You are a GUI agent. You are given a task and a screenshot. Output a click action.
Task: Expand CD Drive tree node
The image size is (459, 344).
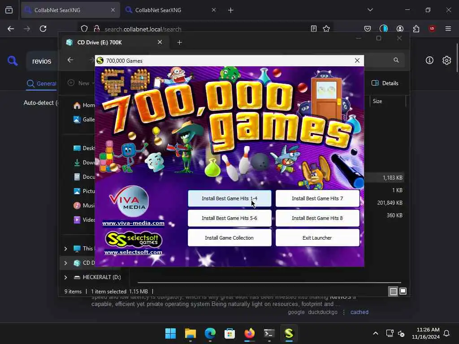coord(65,263)
